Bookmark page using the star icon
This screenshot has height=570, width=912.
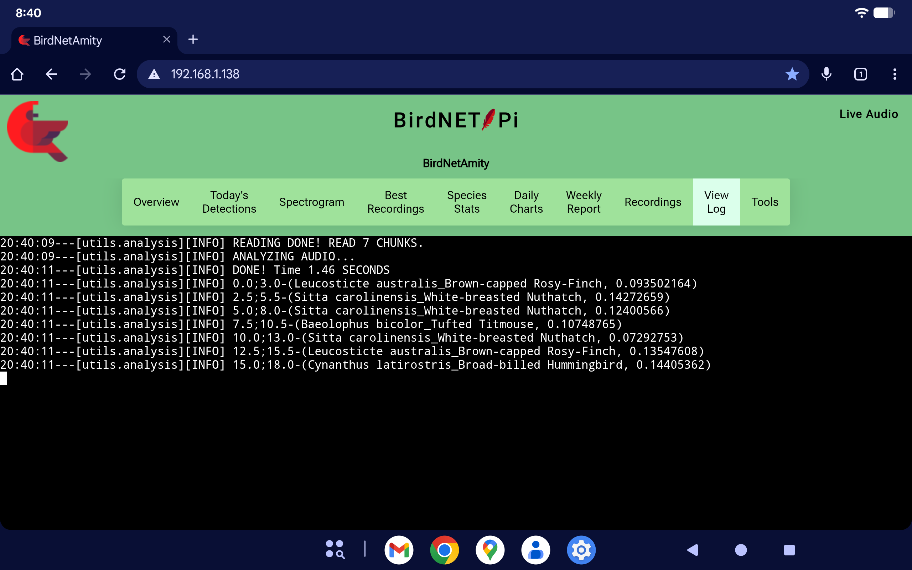click(792, 74)
